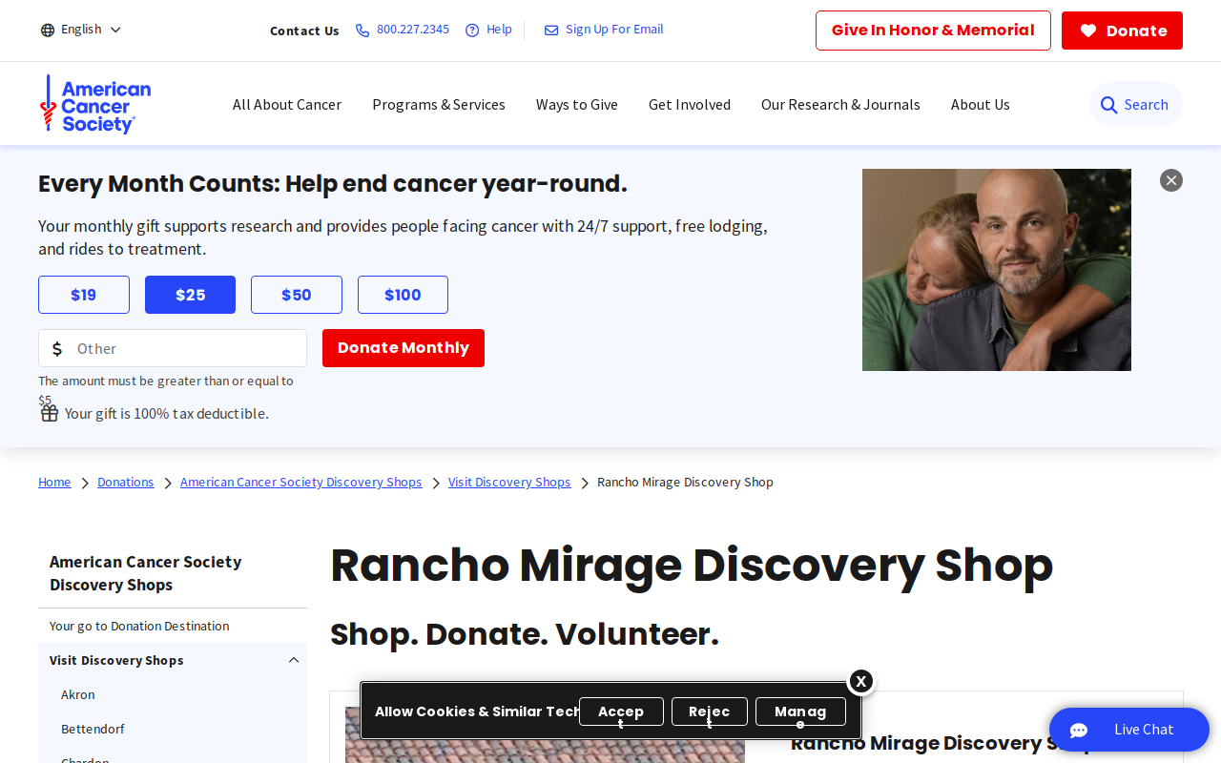Accept cookies in the cookie banner
1221x763 pixels.
point(621,711)
